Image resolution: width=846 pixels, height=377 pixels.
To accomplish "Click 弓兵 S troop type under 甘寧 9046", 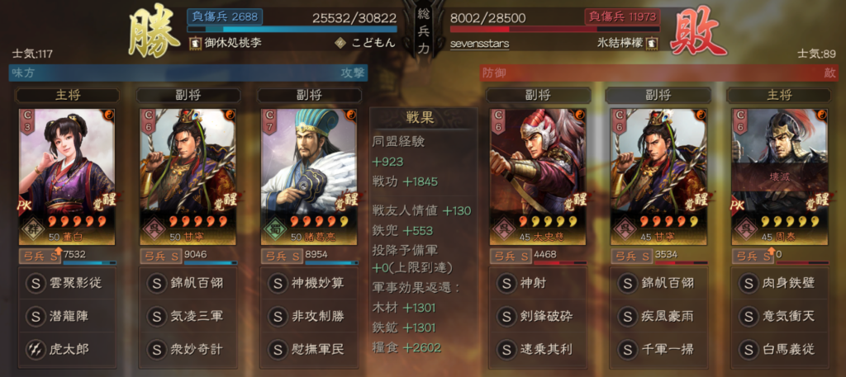I will pyautogui.click(x=160, y=256).
